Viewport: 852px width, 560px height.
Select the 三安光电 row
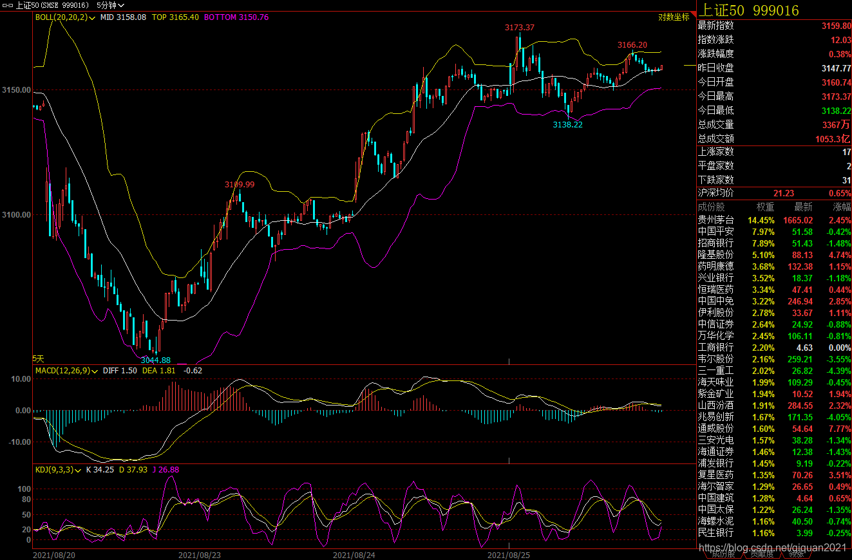(775, 440)
